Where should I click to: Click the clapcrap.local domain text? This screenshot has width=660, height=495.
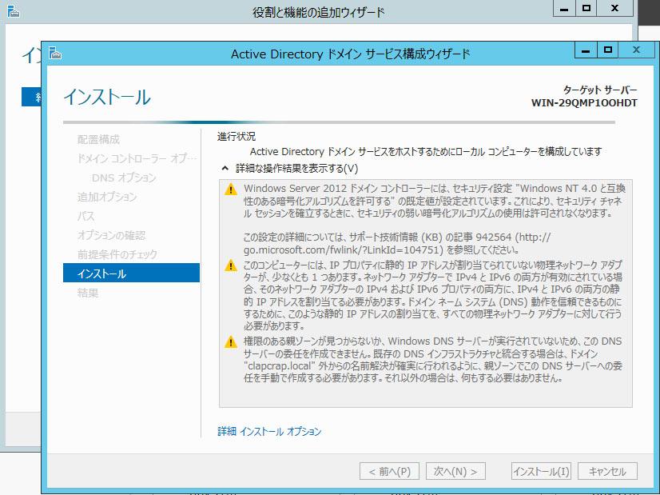(x=280, y=366)
